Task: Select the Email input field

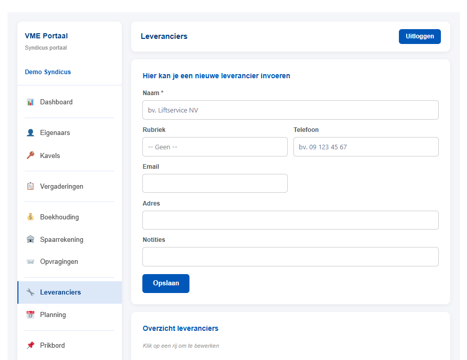Action: pos(215,183)
